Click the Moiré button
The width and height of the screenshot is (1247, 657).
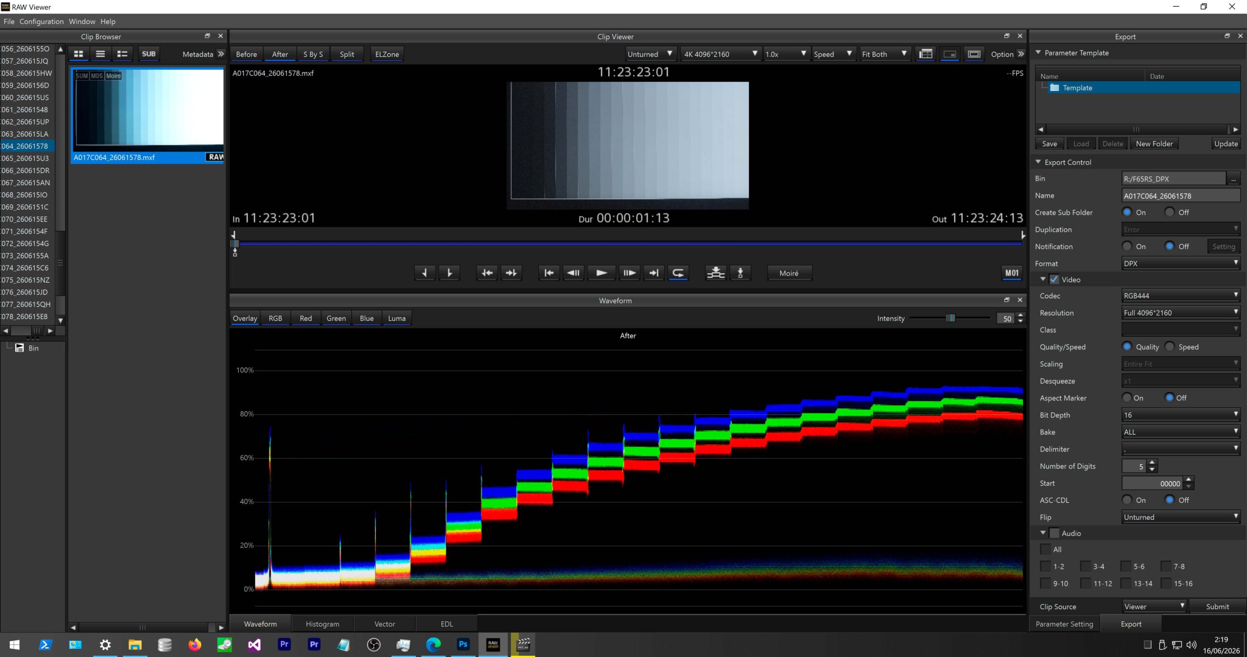tap(789, 273)
